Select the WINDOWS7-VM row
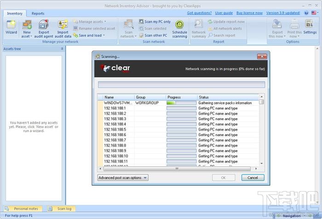This screenshot has width=322, height=219. (x=178, y=103)
